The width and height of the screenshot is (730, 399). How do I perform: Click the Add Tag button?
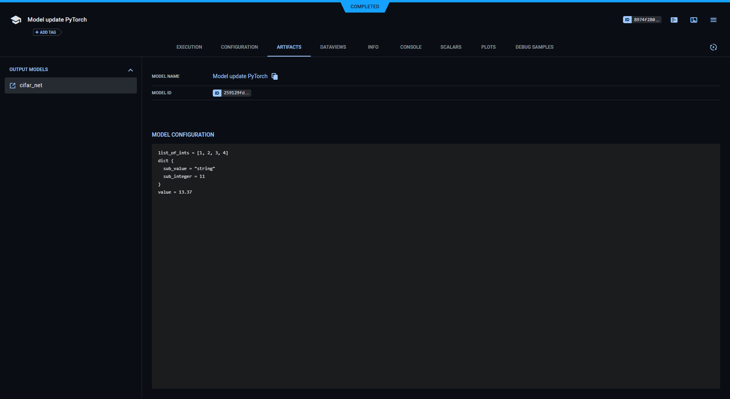point(46,32)
